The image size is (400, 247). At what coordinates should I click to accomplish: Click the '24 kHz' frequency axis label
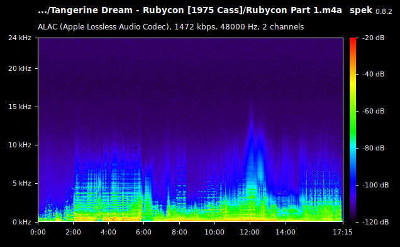coord(19,38)
